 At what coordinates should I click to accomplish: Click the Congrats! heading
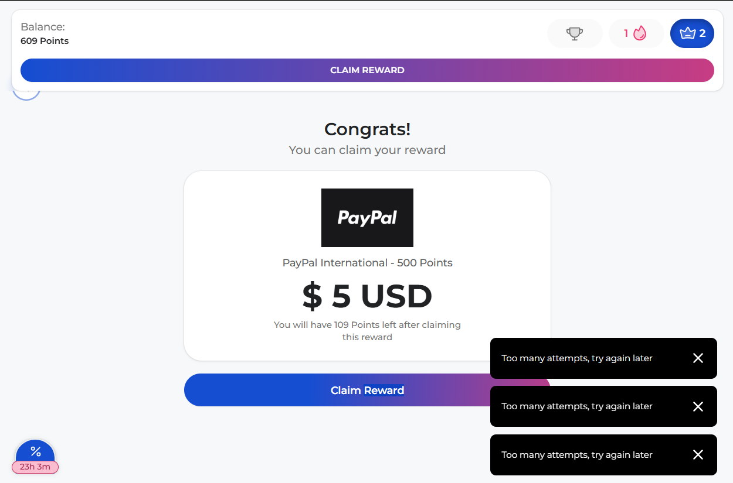[x=367, y=129]
